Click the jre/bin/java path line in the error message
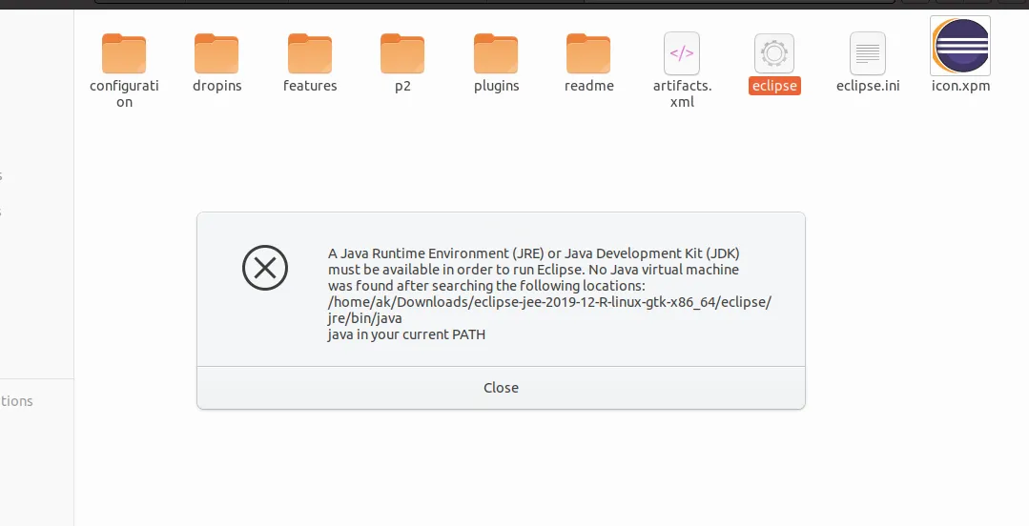This screenshot has height=526, width=1029. click(x=365, y=318)
